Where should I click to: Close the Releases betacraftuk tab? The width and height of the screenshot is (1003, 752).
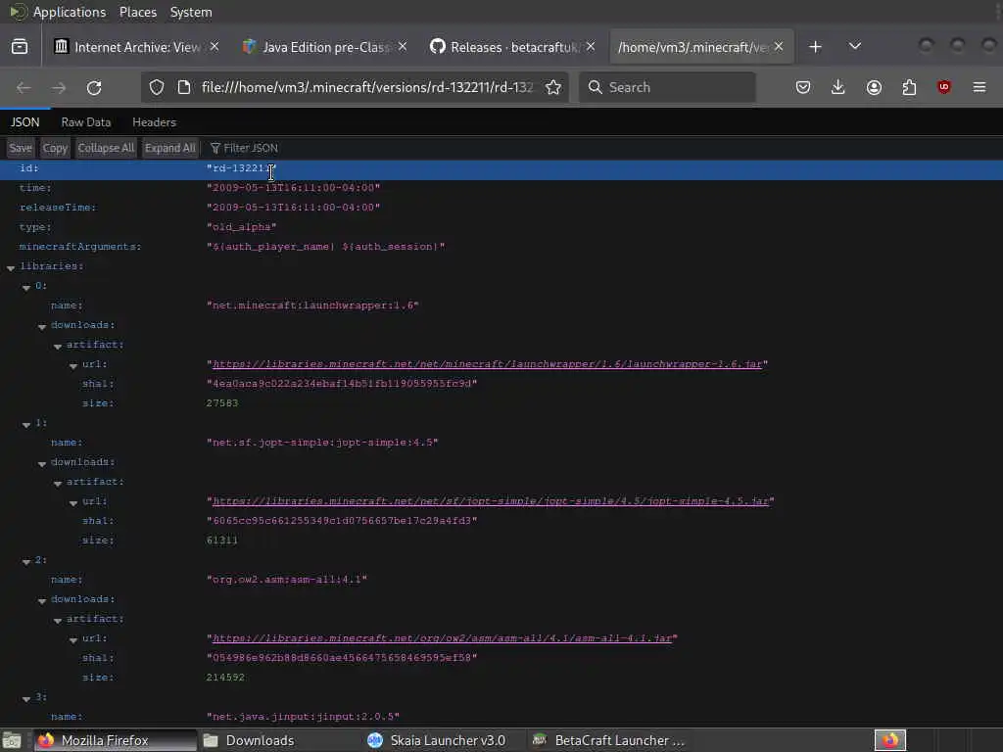click(591, 47)
